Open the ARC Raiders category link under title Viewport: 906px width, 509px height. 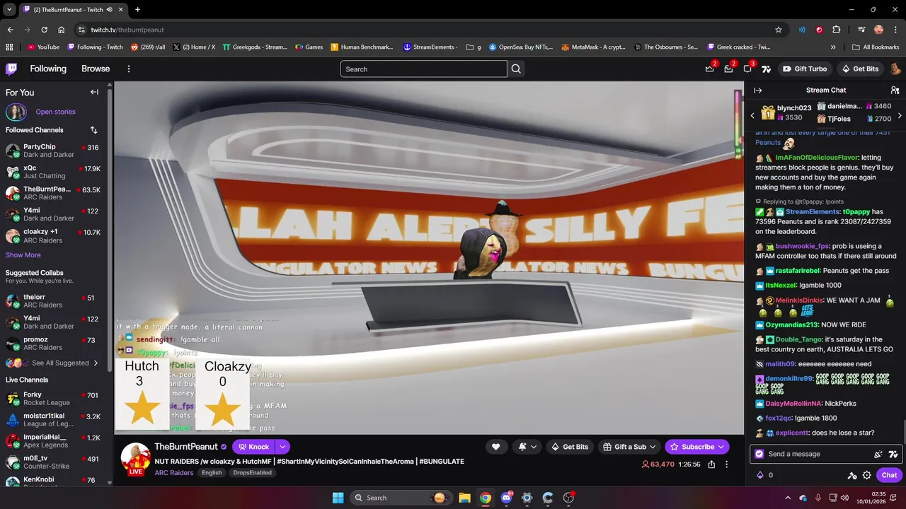tap(174, 472)
